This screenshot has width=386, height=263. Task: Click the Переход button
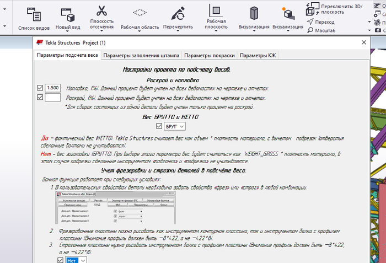321,22
